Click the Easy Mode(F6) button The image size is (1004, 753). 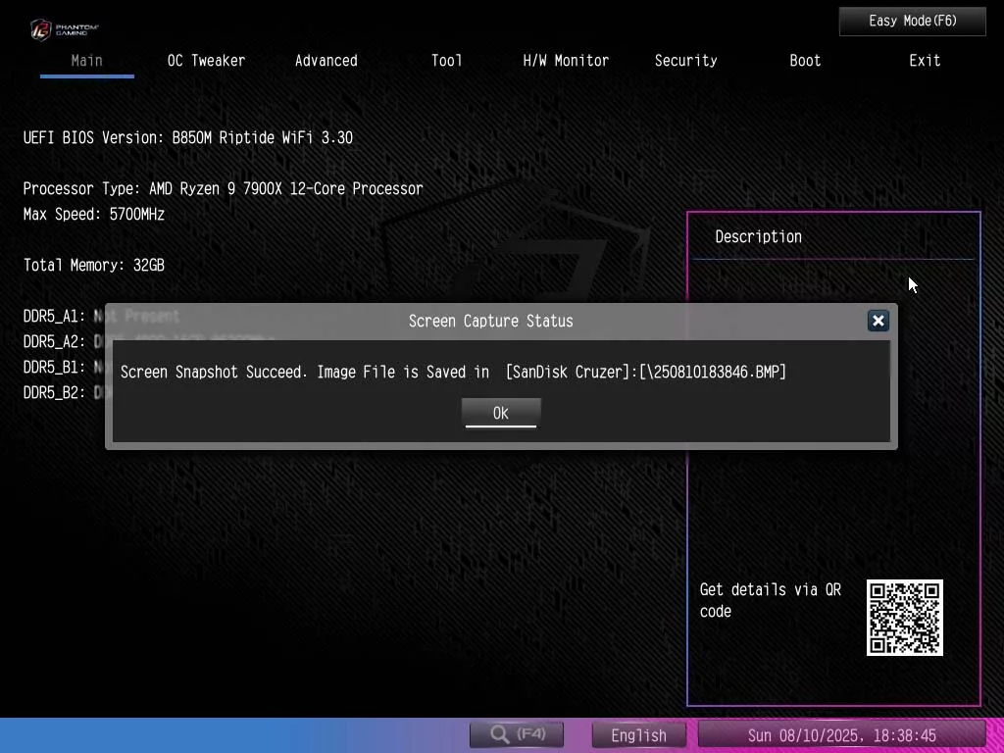click(x=913, y=22)
